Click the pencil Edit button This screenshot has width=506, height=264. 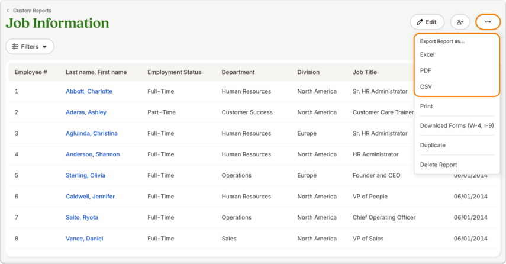[427, 22]
